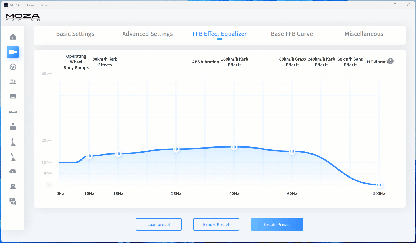This screenshot has height=243, width=416.
Task: Open the Q&A help icon in sidebar
Action: (13, 201)
